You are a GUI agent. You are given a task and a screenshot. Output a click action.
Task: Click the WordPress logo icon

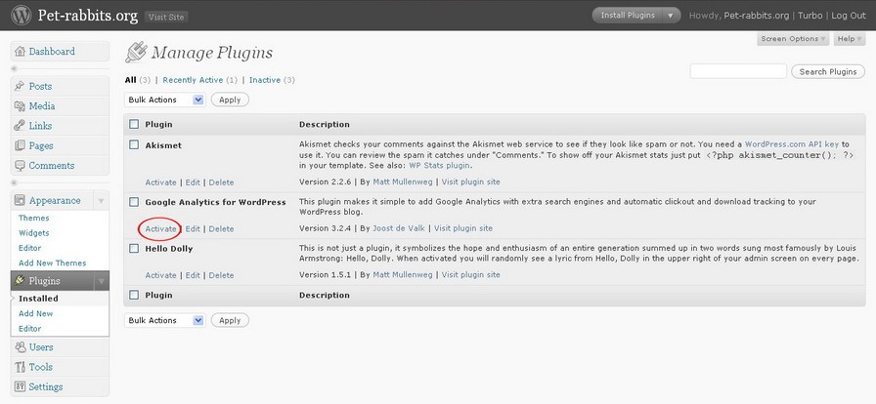pyautogui.click(x=22, y=15)
